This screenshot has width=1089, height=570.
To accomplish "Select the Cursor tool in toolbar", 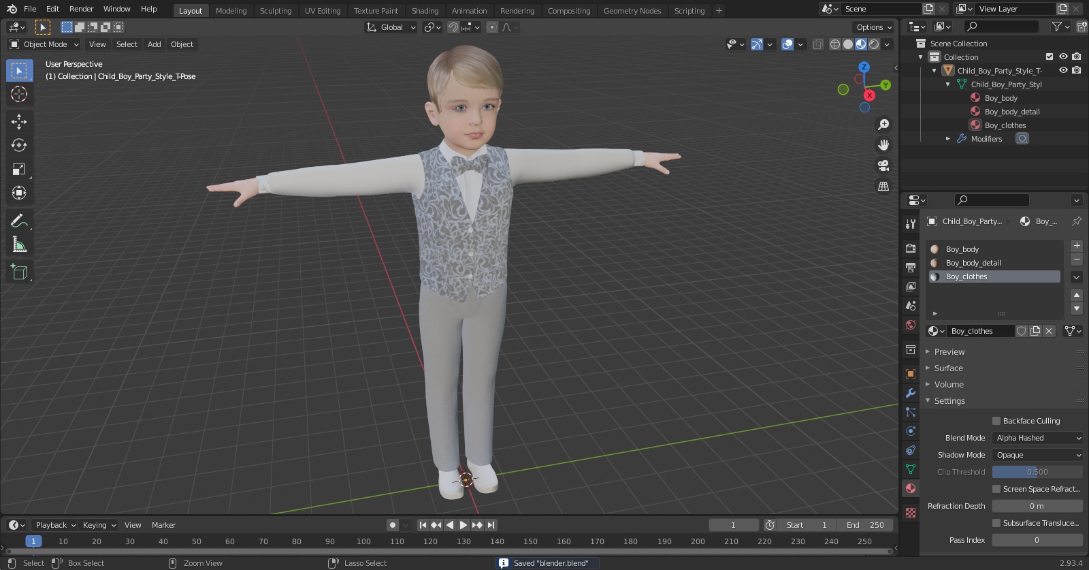I will click(x=19, y=94).
